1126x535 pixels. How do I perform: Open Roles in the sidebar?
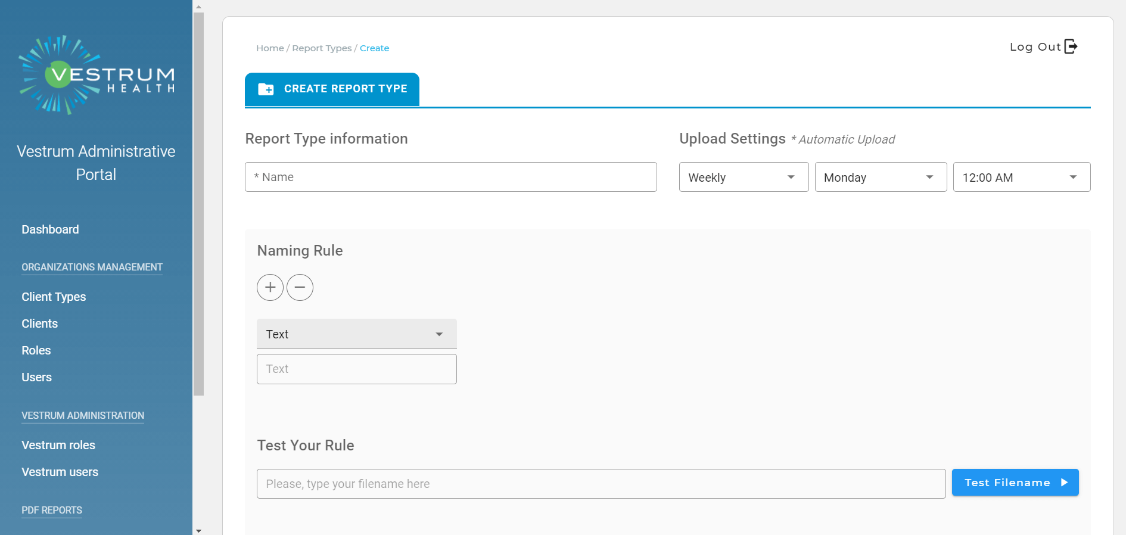click(36, 350)
